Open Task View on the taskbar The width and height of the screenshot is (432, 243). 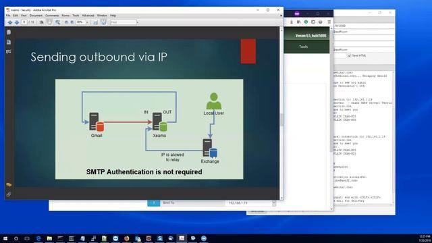tap(27, 238)
